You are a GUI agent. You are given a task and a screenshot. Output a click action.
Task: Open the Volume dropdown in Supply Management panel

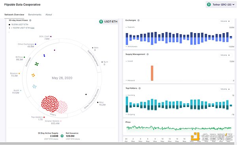[225, 55]
